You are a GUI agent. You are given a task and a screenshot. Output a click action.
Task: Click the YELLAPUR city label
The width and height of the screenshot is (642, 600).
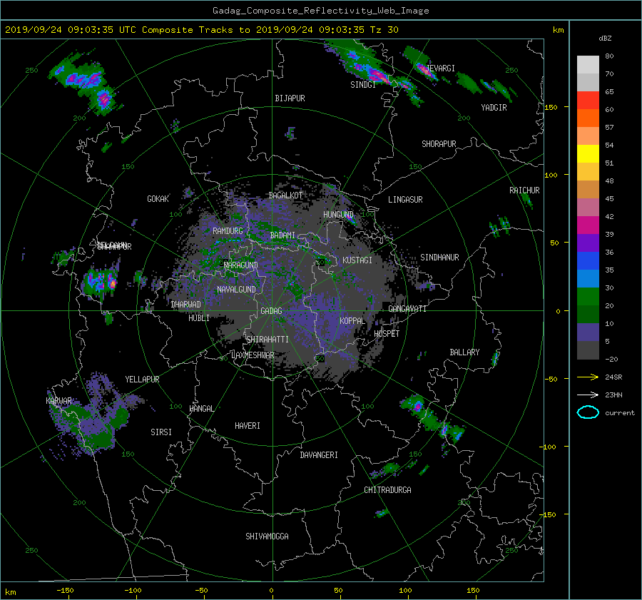coord(142,380)
